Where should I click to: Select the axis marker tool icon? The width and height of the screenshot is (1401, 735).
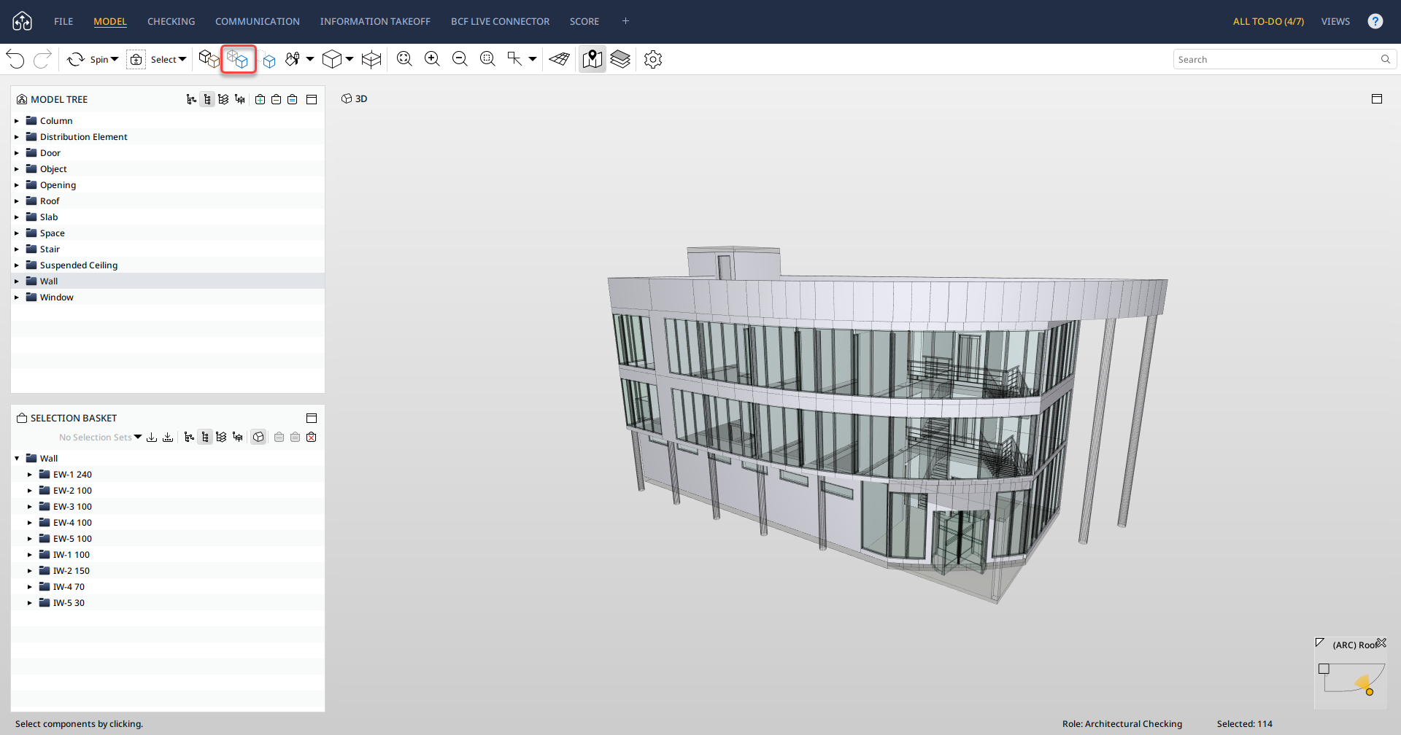pyautogui.click(x=515, y=59)
